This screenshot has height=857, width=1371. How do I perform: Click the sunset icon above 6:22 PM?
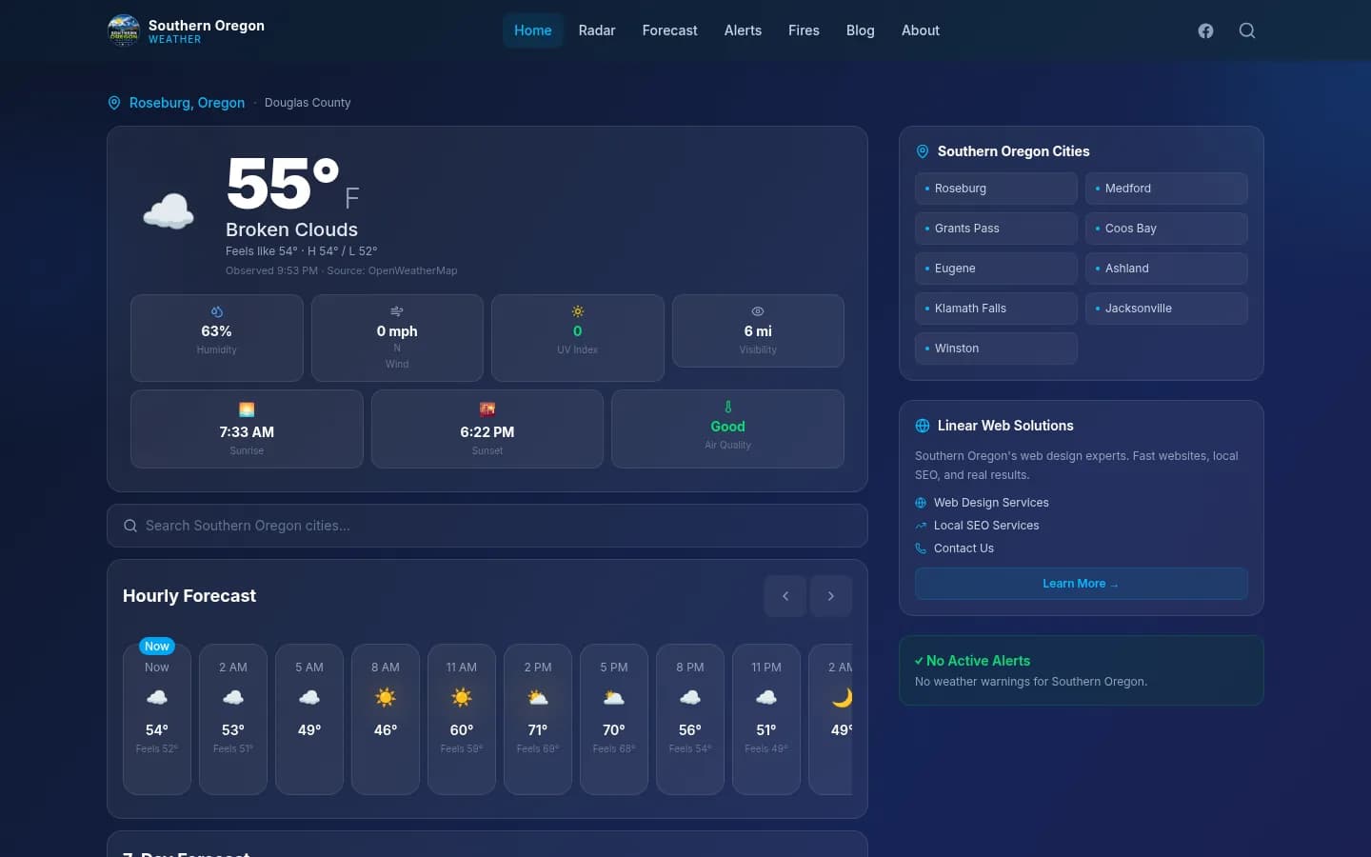(487, 409)
